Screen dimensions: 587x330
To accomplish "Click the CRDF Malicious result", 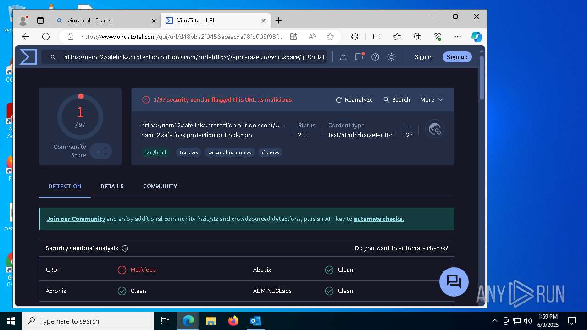I will [x=137, y=269].
